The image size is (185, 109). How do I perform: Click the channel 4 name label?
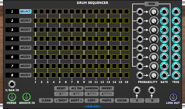12,39
